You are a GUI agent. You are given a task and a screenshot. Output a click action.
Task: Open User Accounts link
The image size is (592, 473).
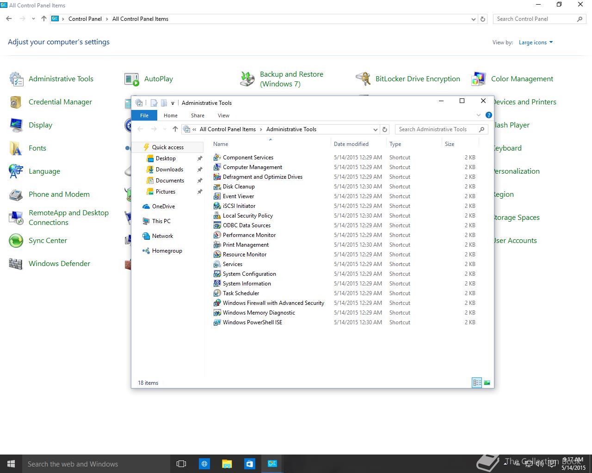coord(515,241)
